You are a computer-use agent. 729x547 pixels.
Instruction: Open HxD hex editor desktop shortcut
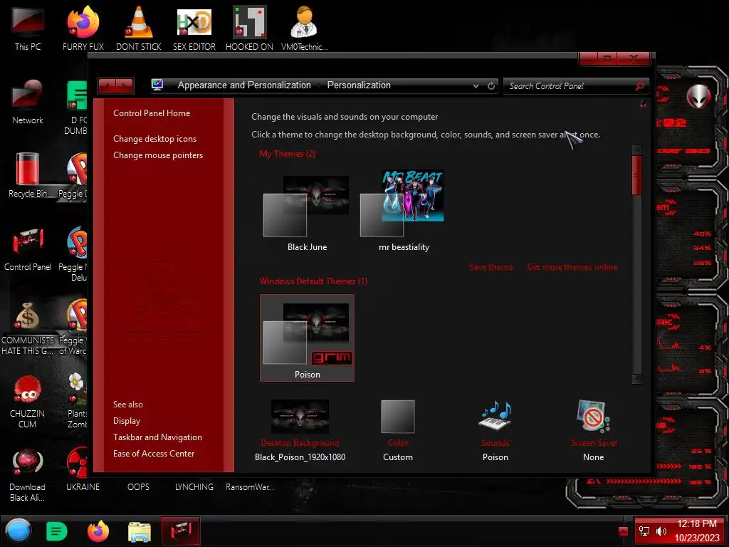[194, 28]
